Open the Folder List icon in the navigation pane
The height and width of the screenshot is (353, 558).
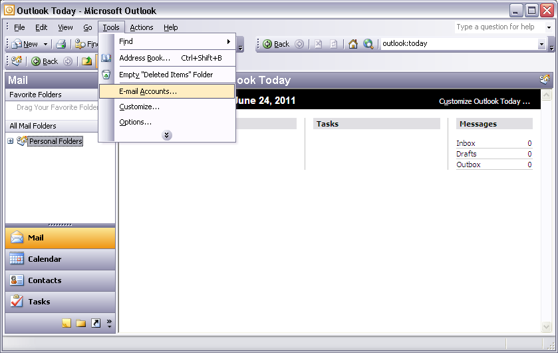coord(81,323)
